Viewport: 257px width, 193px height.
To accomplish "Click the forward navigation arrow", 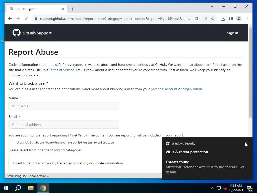I will click(x=18, y=19).
